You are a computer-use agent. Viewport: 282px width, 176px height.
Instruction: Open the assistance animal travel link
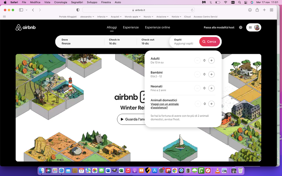click(164, 106)
